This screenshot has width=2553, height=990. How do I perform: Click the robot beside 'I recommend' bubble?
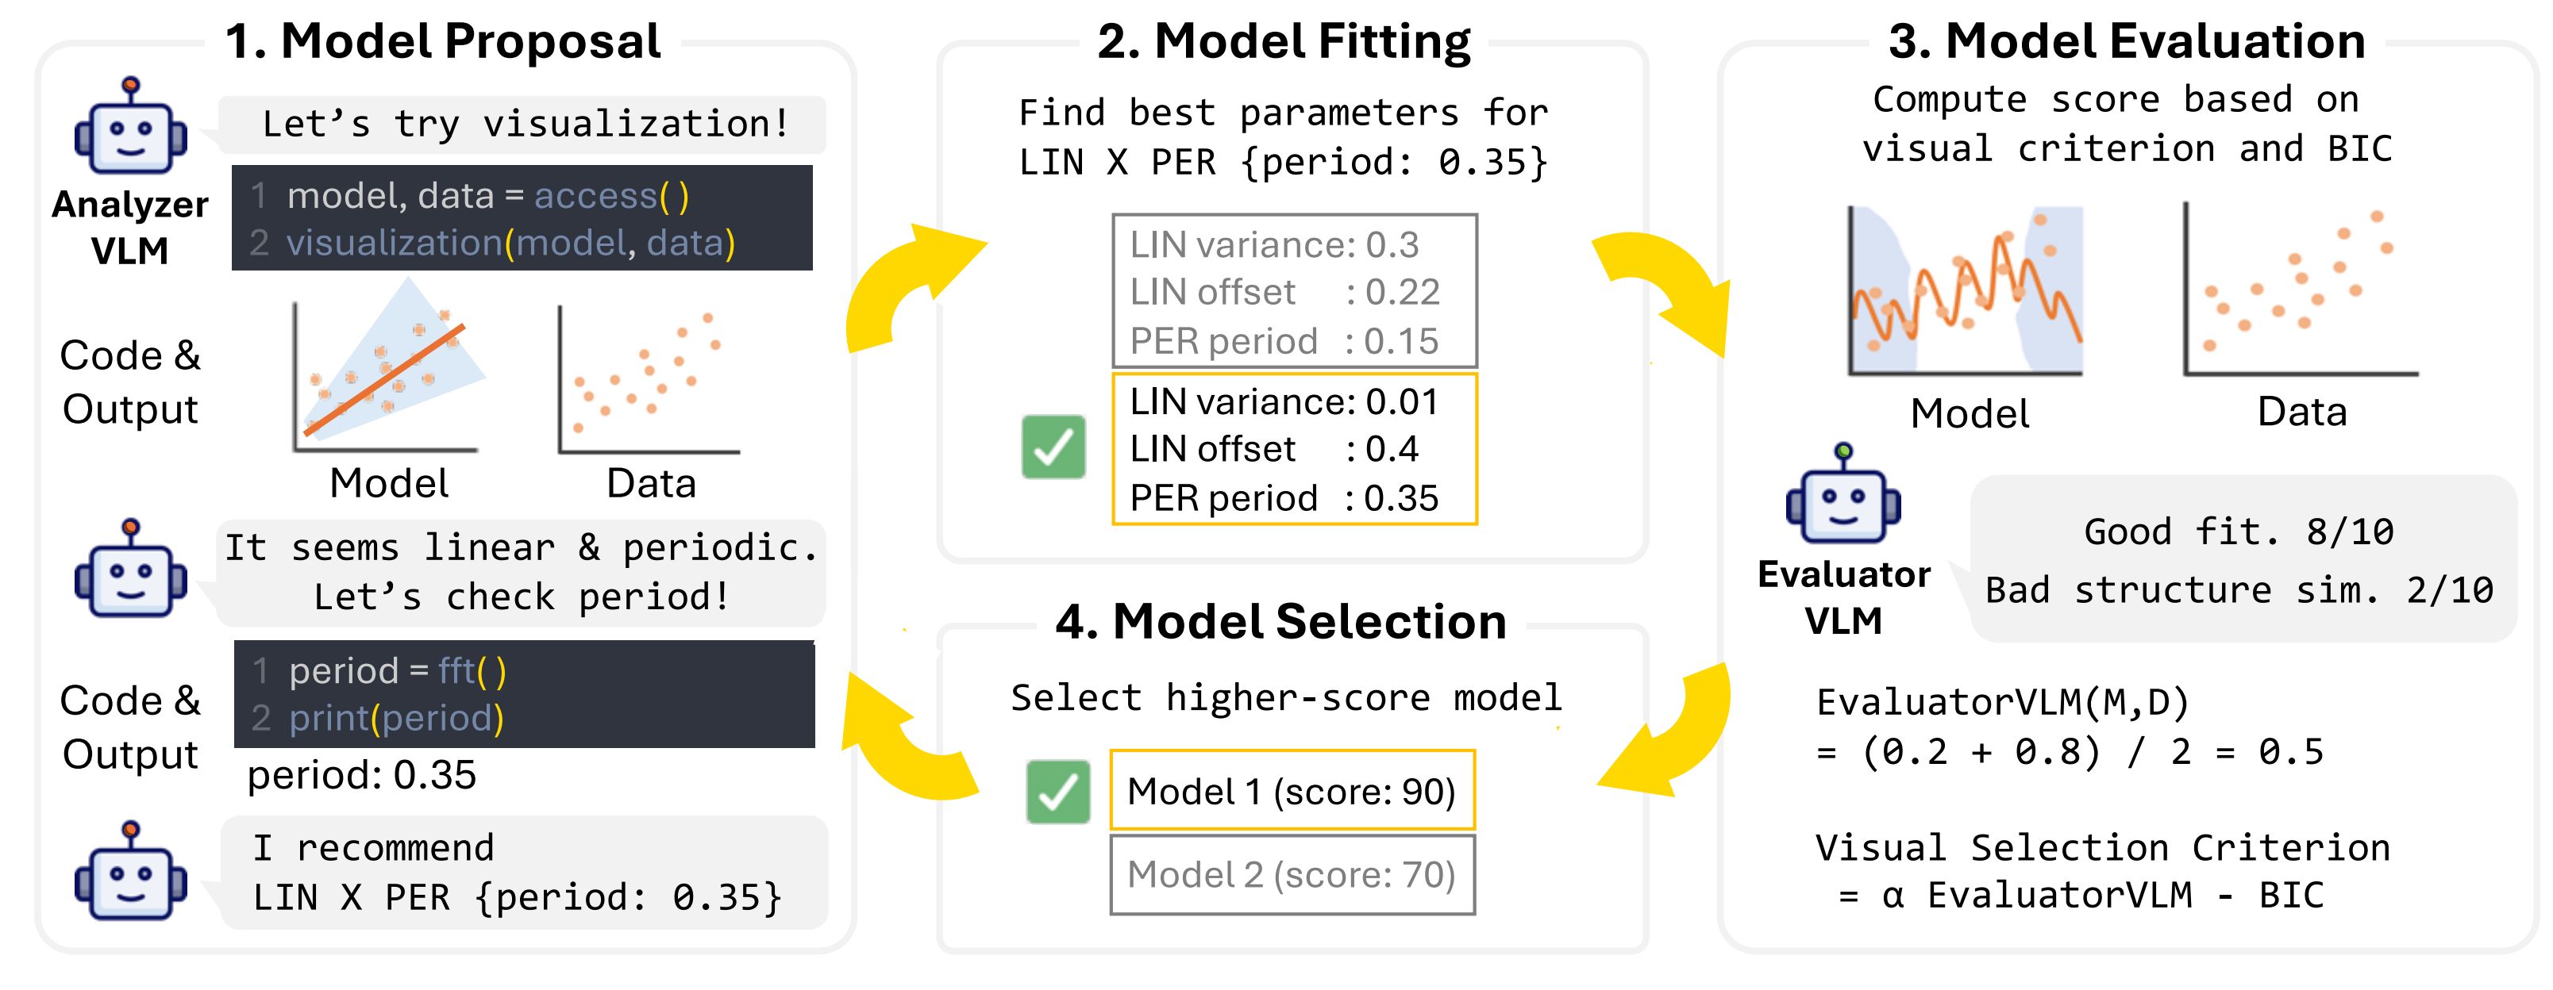131,871
